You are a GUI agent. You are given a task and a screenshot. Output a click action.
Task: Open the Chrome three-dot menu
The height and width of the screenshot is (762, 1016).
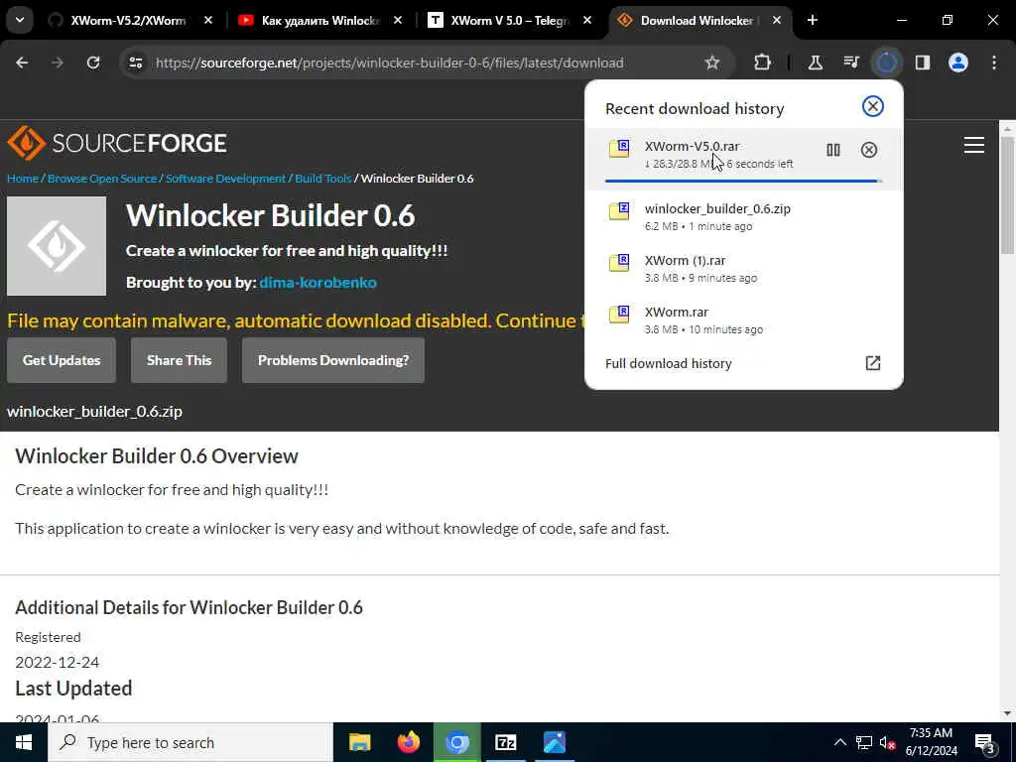tap(994, 63)
